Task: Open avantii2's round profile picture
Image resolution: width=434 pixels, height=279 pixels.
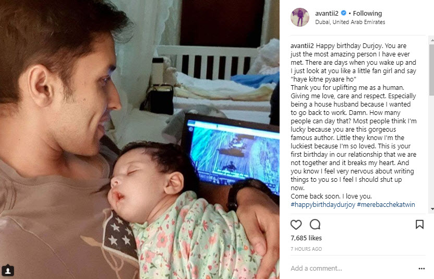Action: click(x=300, y=17)
